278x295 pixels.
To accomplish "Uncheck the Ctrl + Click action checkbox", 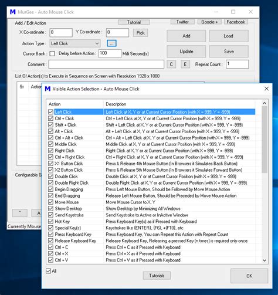I will (x=50, y=118).
